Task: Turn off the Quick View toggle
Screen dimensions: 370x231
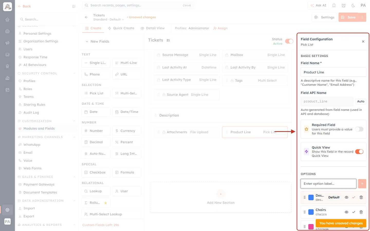Action: pos(359,152)
